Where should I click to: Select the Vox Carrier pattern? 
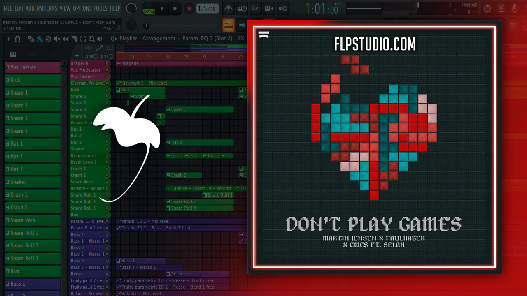[33, 67]
